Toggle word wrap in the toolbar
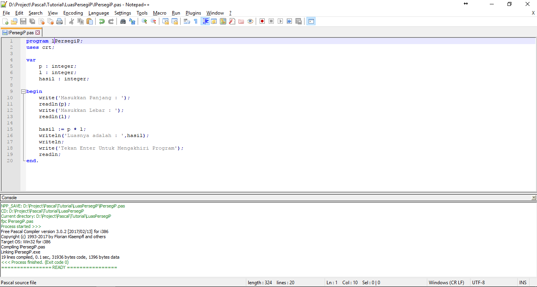The height and width of the screenshot is (287, 537). point(187,21)
